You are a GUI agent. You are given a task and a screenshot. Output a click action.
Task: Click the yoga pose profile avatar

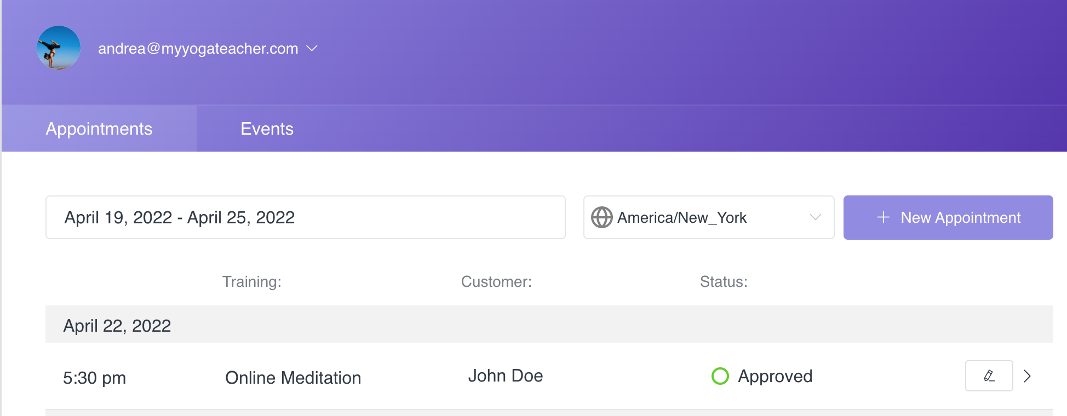point(59,48)
